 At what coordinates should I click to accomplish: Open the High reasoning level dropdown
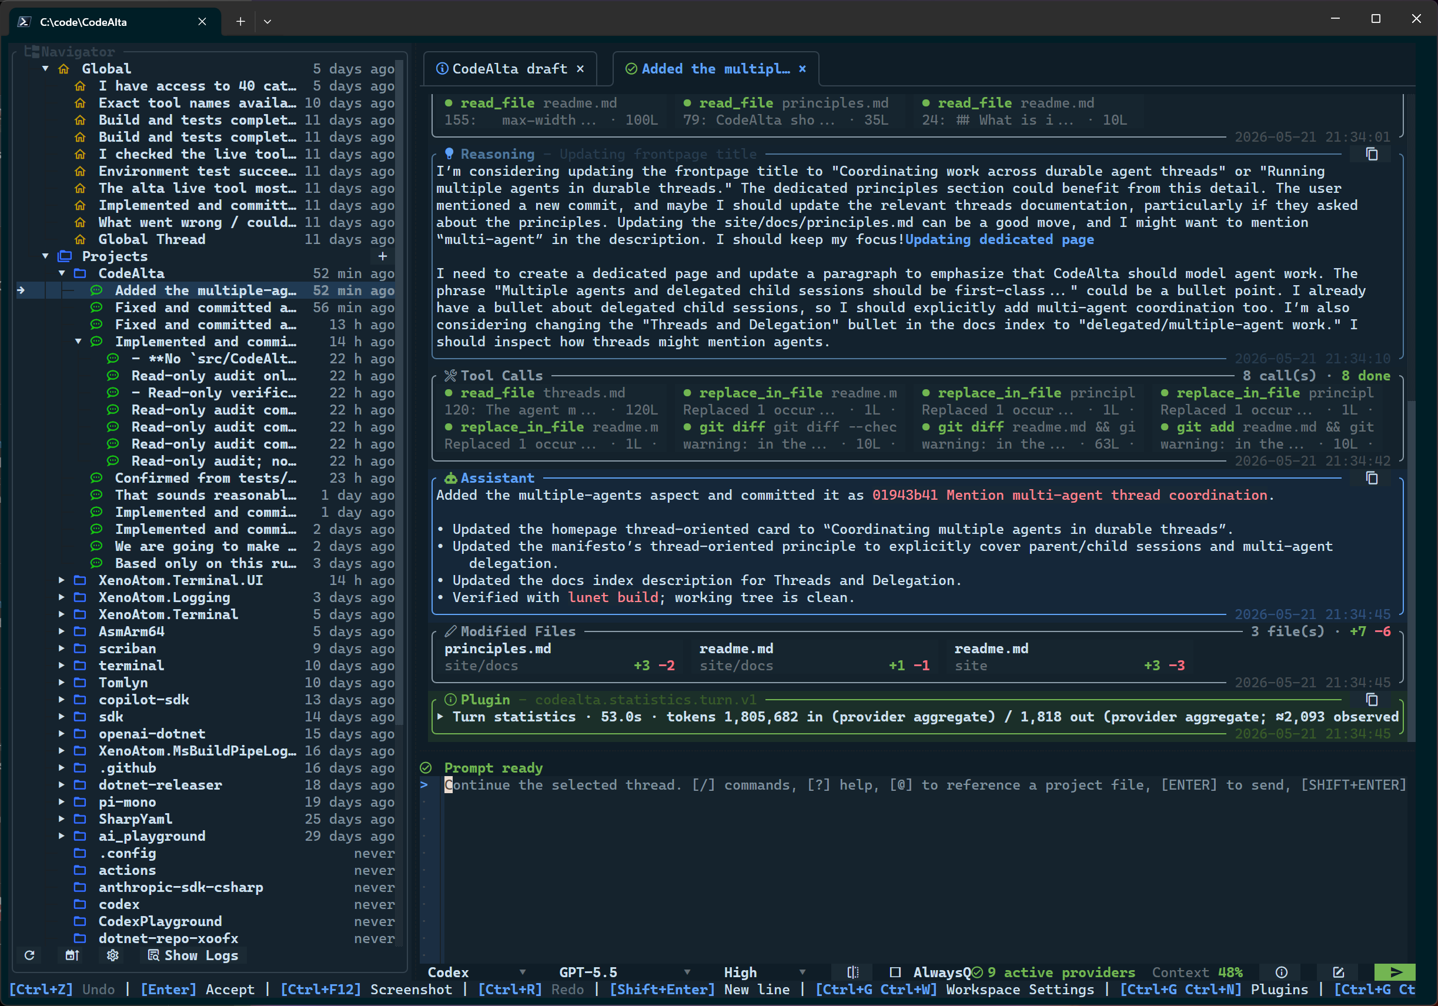(765, 972)
